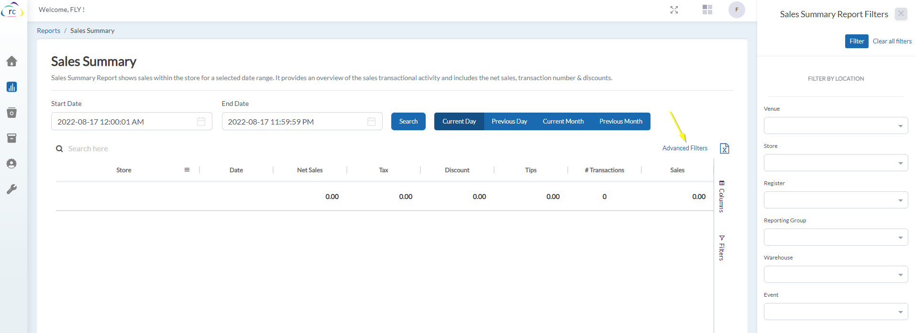
Task: Focus the End Date input field
Action: [x=302, y=121]
